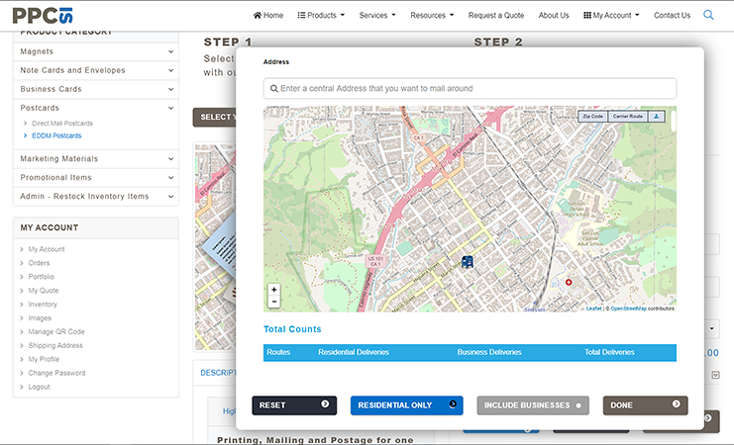Image resolution: width=734 pixels, height=445 pixels.
Task: Click the Business Deliveries column header
Action: pyautogui.click(x=489, y=352)
